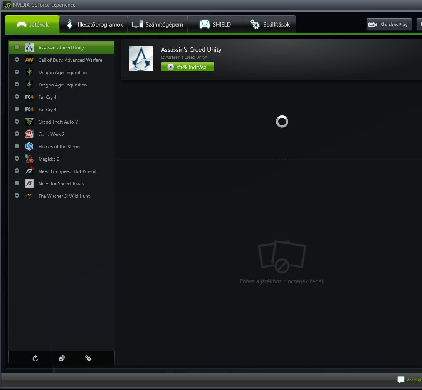The image size is (422, 390).
Task: Select the Need For Speed: Hot Pursuit icon
Action: click(29, 171)
